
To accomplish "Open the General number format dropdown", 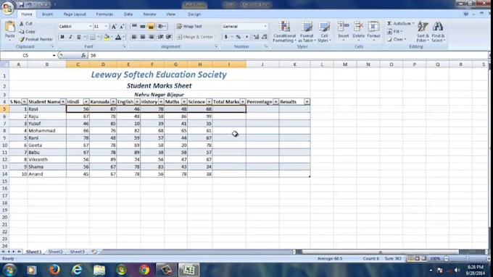I will pyautogui.click(x=244, y=26).
